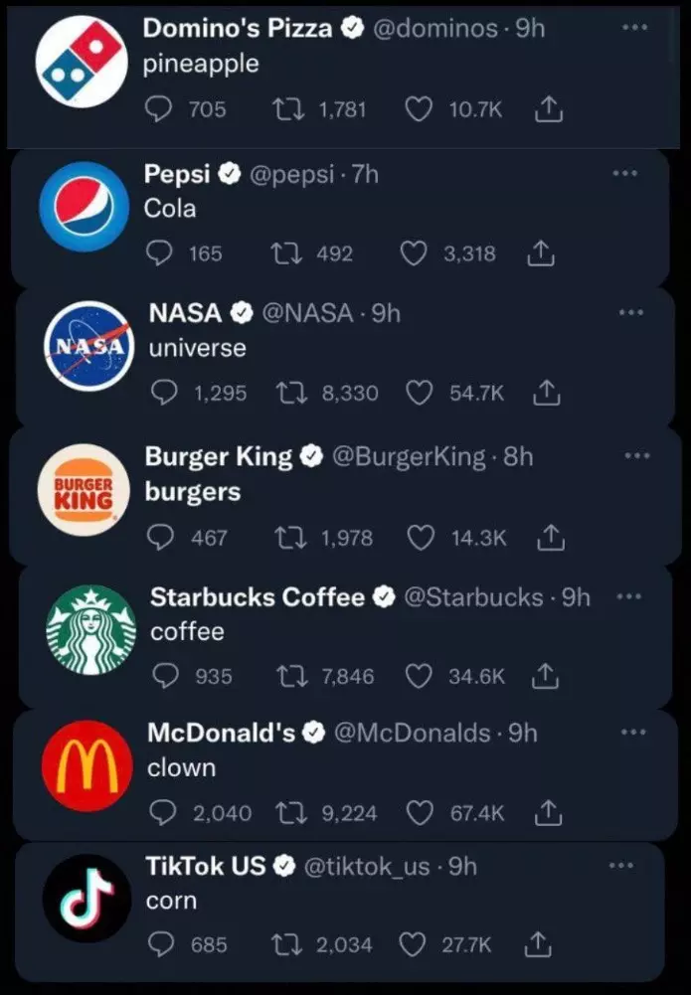Like the Starbucks coffee tweet
Image resolution: width=691 pixels, height=995 pixels.
(419, 676)
